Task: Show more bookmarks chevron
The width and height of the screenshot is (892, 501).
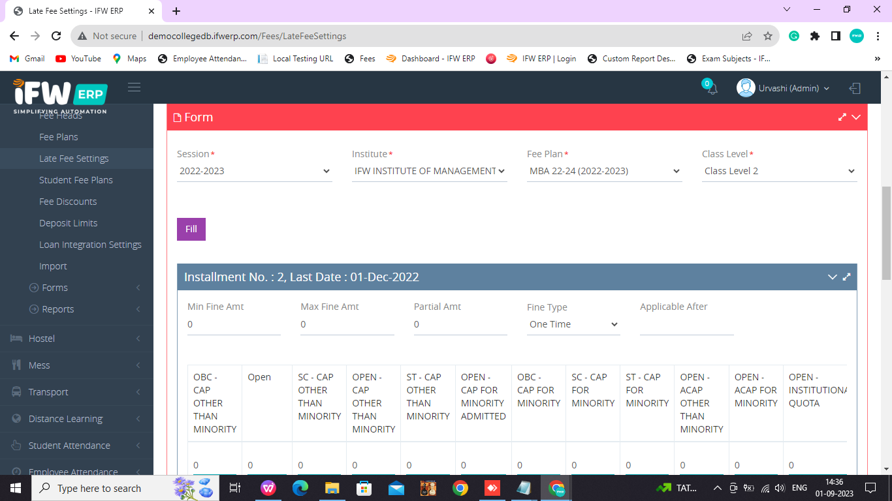Action: click(878, 59)
